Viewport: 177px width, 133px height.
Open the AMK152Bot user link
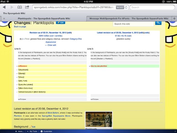click(44, 36)
